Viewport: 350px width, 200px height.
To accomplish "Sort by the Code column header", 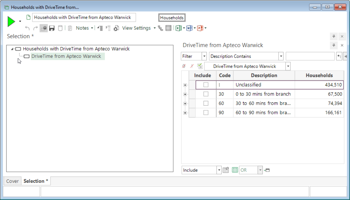I will [225, 75].
